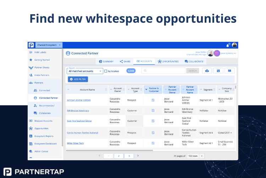The image size is (266, 178).
Task: Switch to the Summary tab
Action: tap(106, 62)
